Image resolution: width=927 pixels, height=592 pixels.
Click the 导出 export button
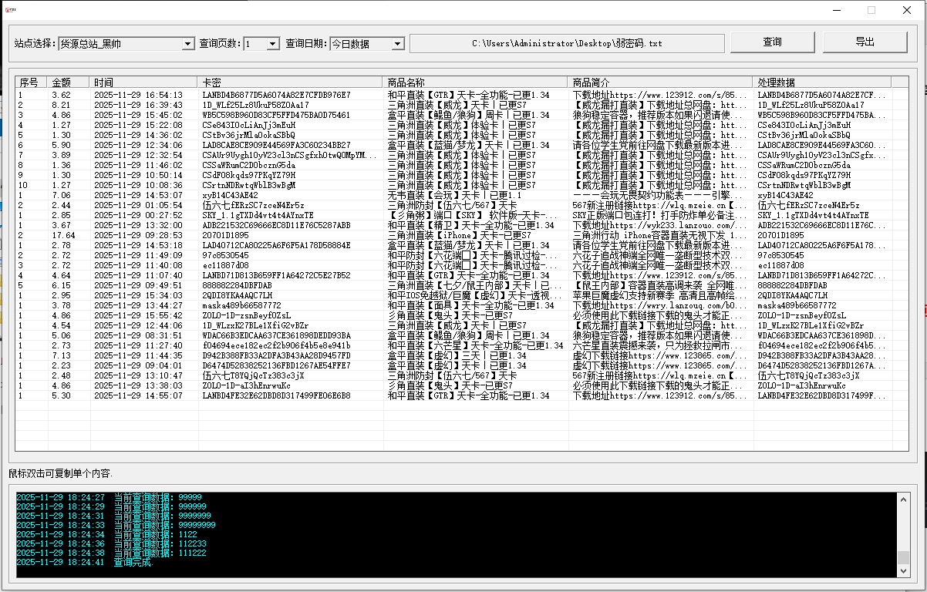(865, 42)
